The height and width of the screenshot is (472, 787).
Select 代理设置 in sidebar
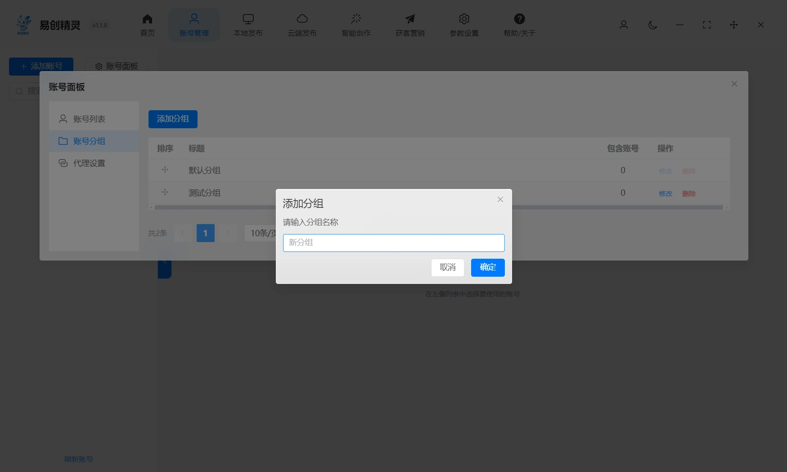coord(94,163)
